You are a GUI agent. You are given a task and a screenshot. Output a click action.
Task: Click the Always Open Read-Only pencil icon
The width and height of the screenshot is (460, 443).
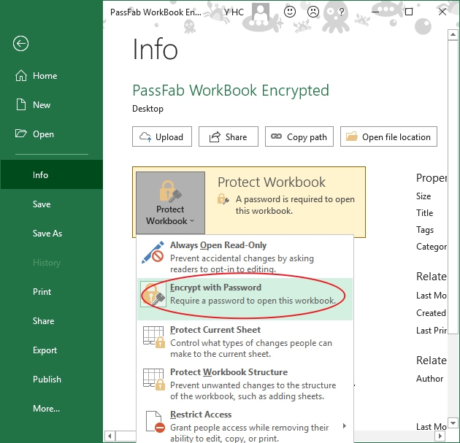pyautogui.click(x=153, y=253)
